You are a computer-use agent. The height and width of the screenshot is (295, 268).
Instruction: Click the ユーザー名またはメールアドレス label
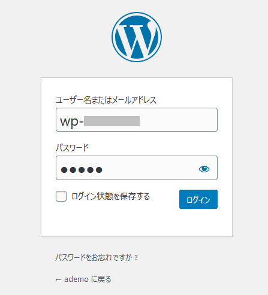click(106, 100)
